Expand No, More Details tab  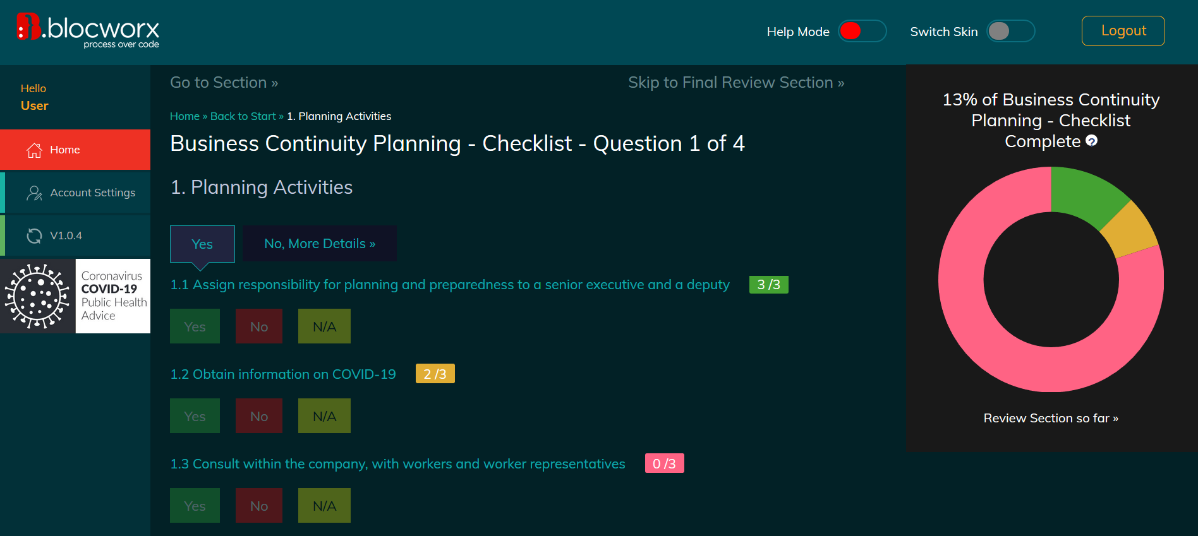320,244
